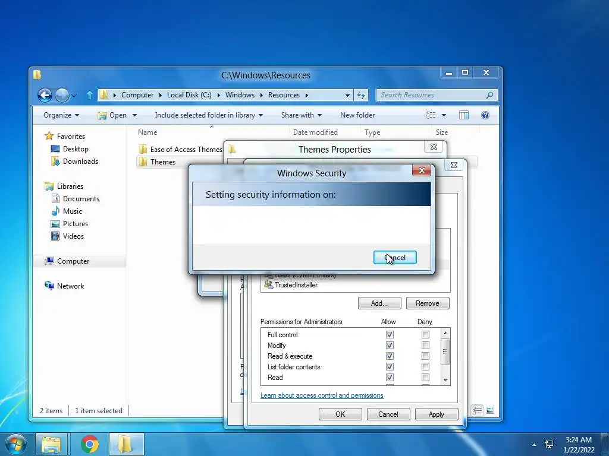Expand the Open button dropdown arrow
The height and width of the screenshot is (456, 609).
coord(134,115)
